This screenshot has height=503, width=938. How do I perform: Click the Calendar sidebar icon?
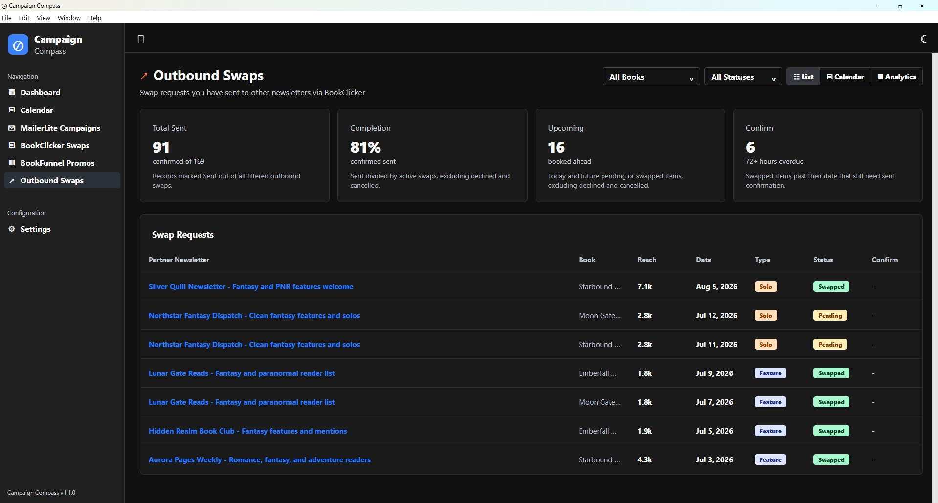pyautogui.click(x=12, y=110)
